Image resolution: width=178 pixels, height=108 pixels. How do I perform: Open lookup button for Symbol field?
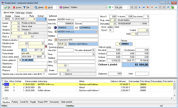pos(18,23)
